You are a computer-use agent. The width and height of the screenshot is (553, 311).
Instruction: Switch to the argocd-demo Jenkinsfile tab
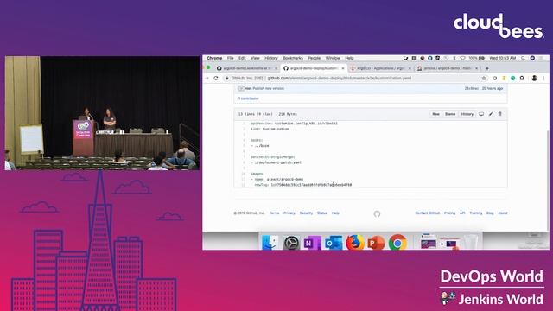pos(247,68)
